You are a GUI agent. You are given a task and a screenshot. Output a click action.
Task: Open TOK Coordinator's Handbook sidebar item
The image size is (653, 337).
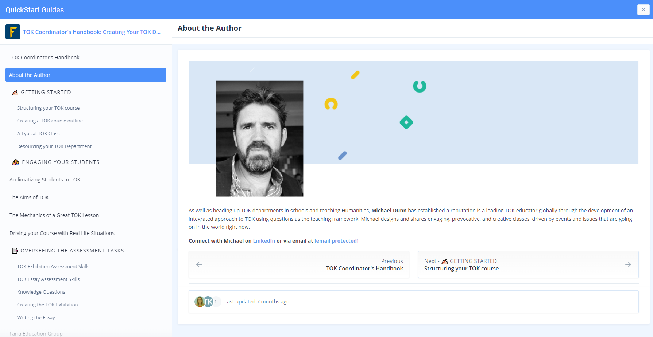coord(45,58)
